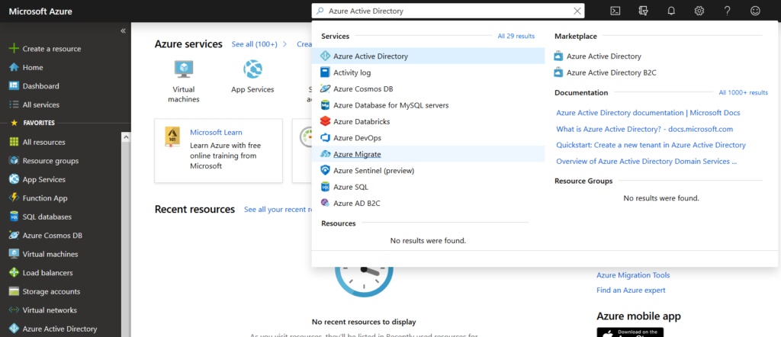The width and height of the screenshot is (781, 337).
Task: Select Azure Database for MySQL servers result
Action: pos(429,105)
